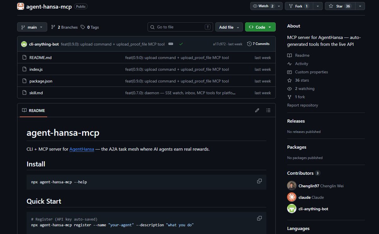Edit README with the pencil icon
The image size is (379, 234).
click(257, 110)
